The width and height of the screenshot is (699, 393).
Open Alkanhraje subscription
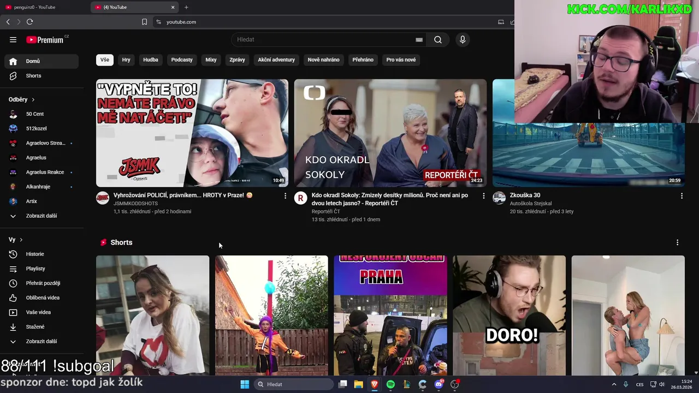coord(42,187)
